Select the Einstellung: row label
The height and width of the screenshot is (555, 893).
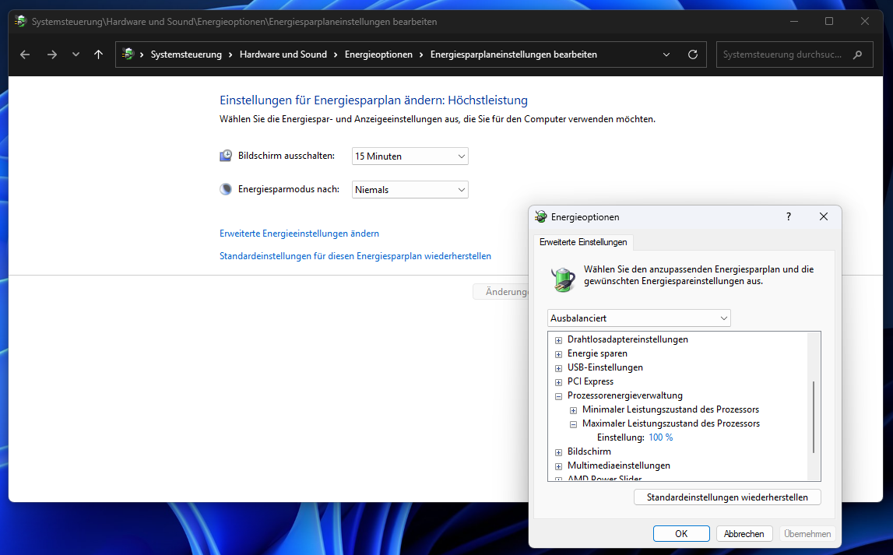click(621, 437)
